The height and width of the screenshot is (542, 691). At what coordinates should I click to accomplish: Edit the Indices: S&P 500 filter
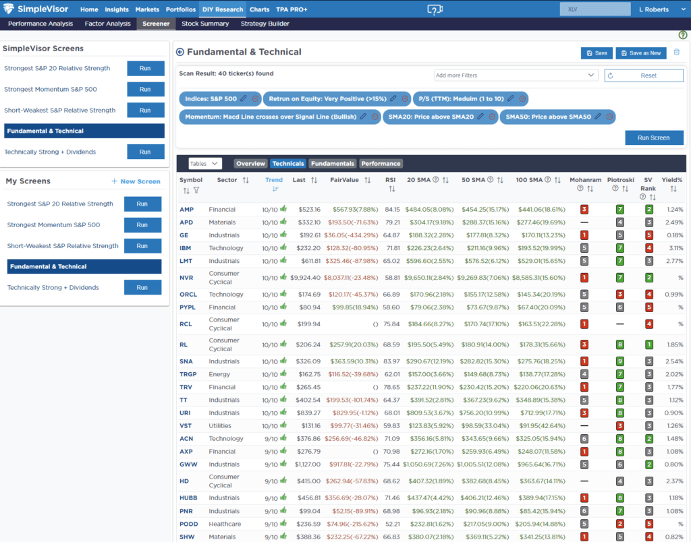(x=244, y=98)
